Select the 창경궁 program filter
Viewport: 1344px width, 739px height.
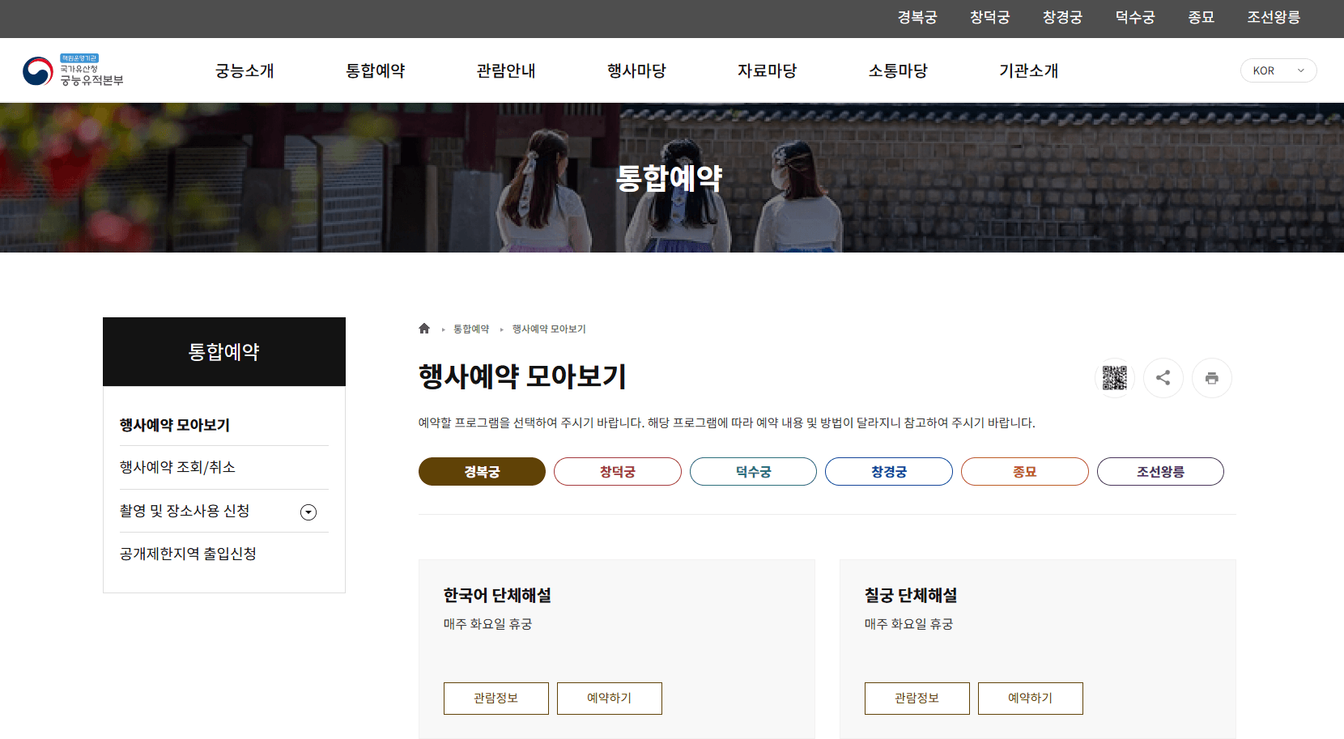click(888, 471)
